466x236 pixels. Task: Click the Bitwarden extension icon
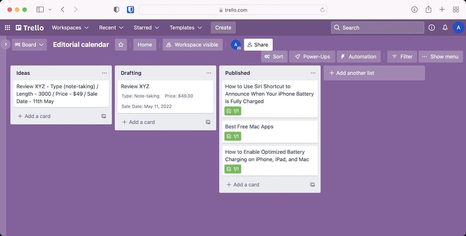pos(130,10)
